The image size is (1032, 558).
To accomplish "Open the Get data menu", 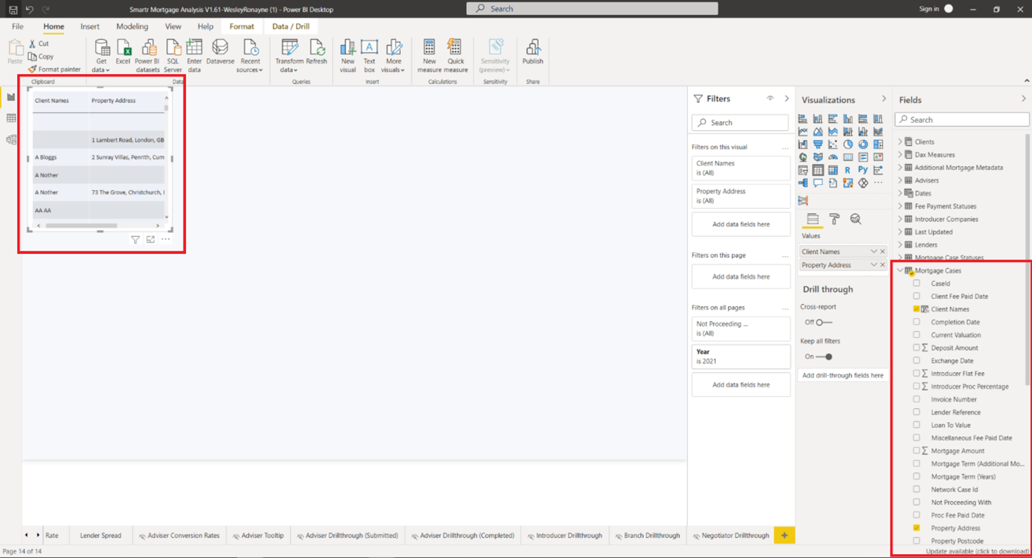I will pos(101,57).
